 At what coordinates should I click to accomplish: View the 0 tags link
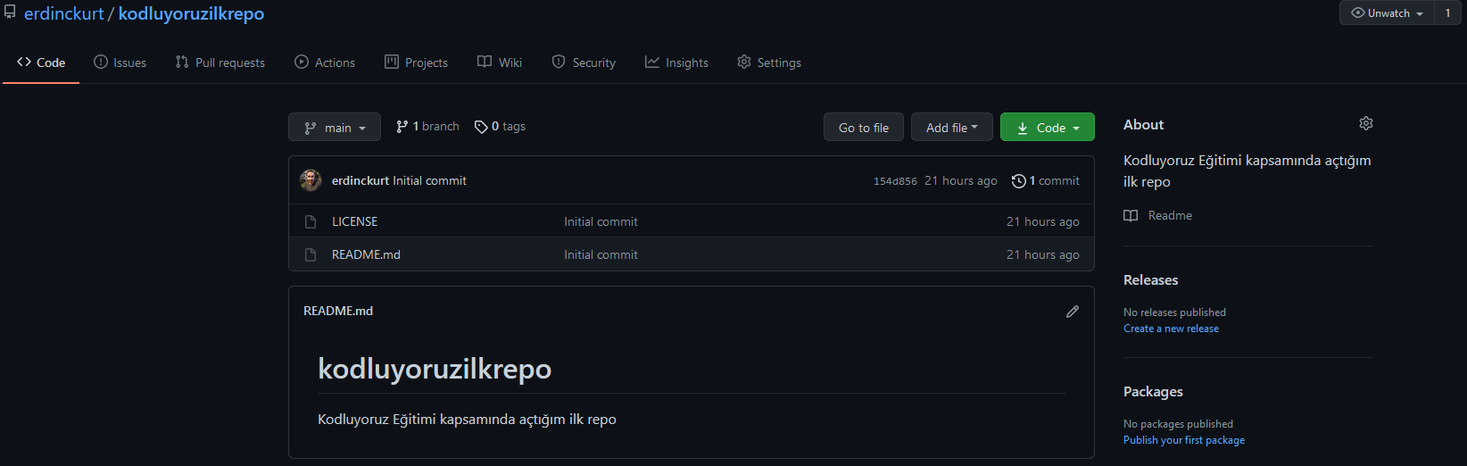click(500, 127)
